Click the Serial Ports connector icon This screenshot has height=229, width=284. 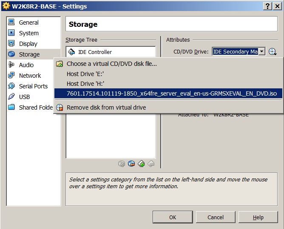point(11,86)
